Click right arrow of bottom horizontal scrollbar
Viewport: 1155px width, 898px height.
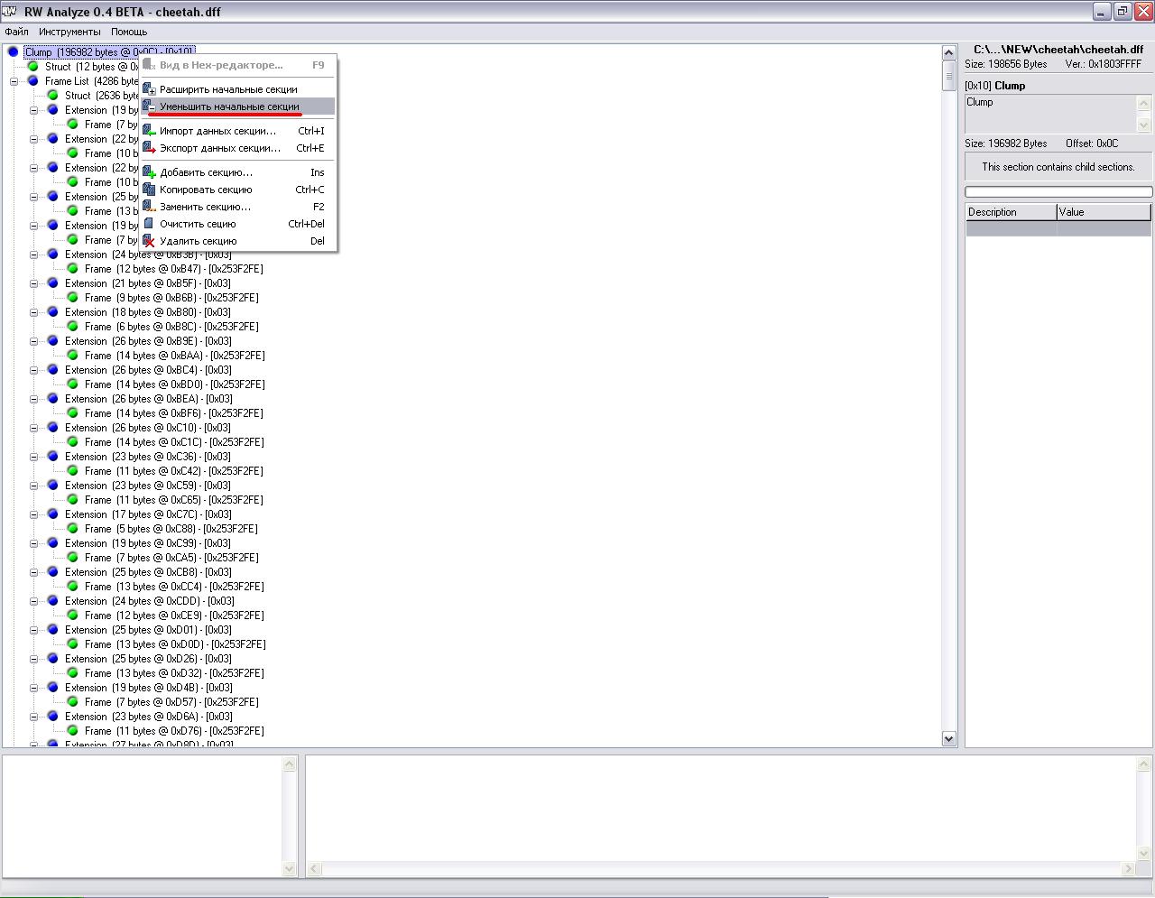pos(1127,868)
